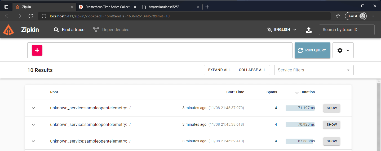381x151 pixels.
Task: Click the tab actions menu icon
Action: [6, 7]
